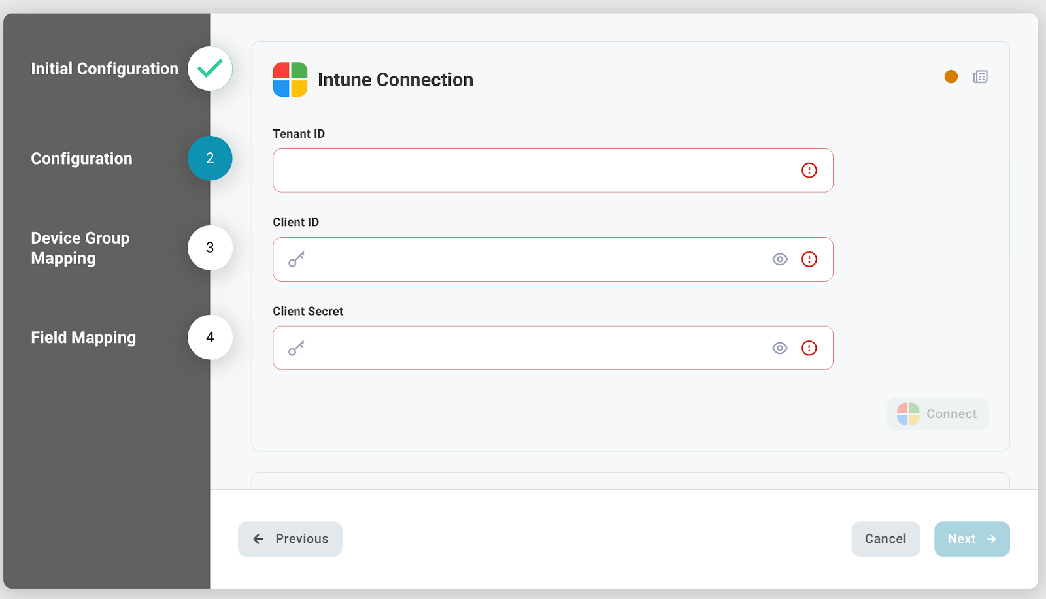Image resolution: width=1046 pixels, height=599 pixels.
Task: Reveal the Client Secret with eye icon
Action: [780, 348]
